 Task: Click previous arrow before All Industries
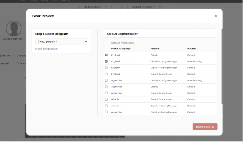(79, 7)
